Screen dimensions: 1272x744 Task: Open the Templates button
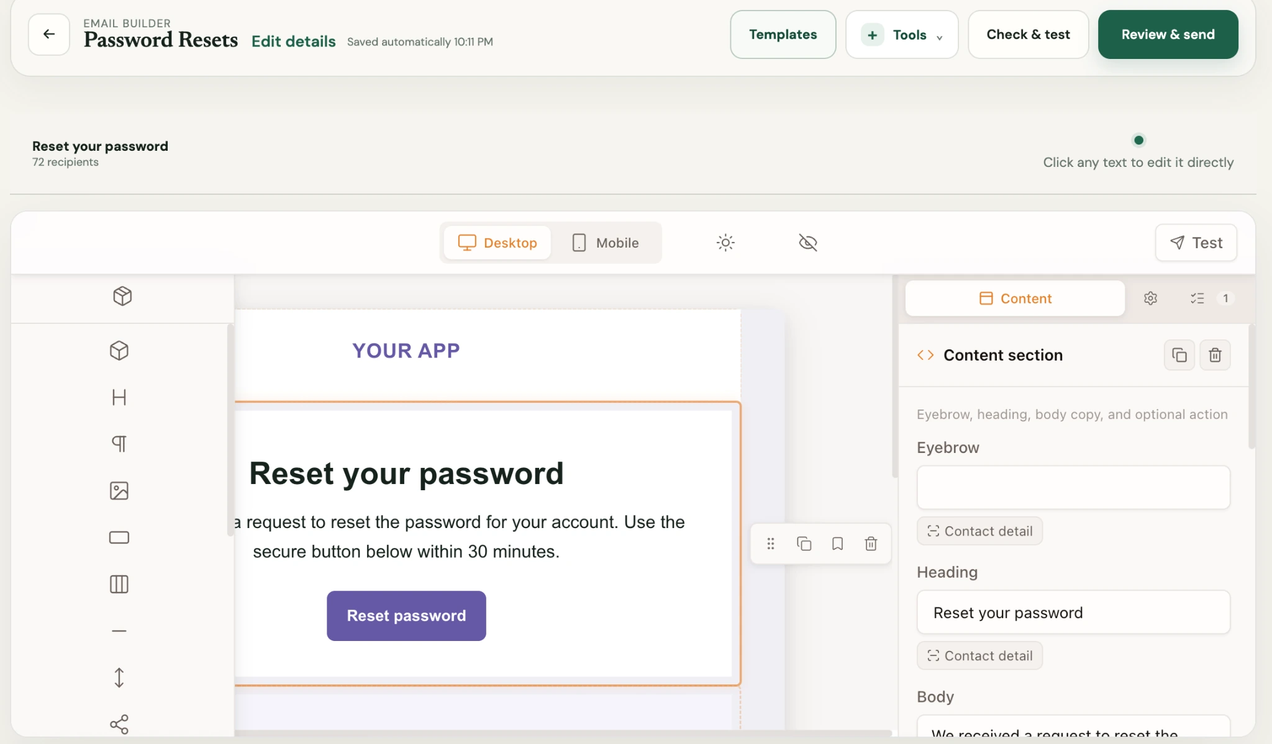pos(783,35)
